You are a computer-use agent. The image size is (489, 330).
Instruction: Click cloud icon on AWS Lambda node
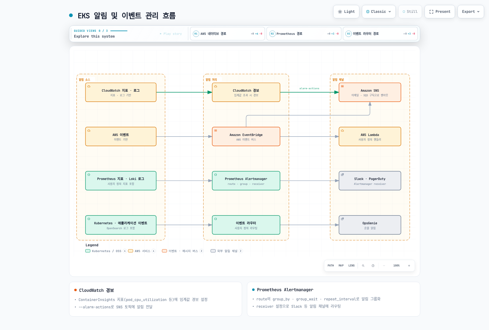[x=342, y=131]
